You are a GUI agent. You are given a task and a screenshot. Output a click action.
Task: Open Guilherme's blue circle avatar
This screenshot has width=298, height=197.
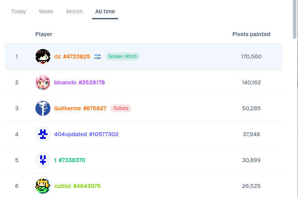(43, 108)
